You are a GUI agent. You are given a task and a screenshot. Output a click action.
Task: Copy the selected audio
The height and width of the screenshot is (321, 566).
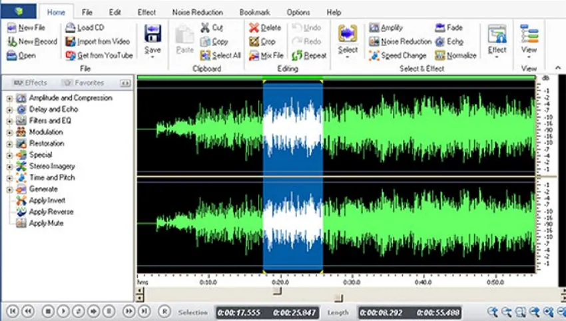click(214, 41)
